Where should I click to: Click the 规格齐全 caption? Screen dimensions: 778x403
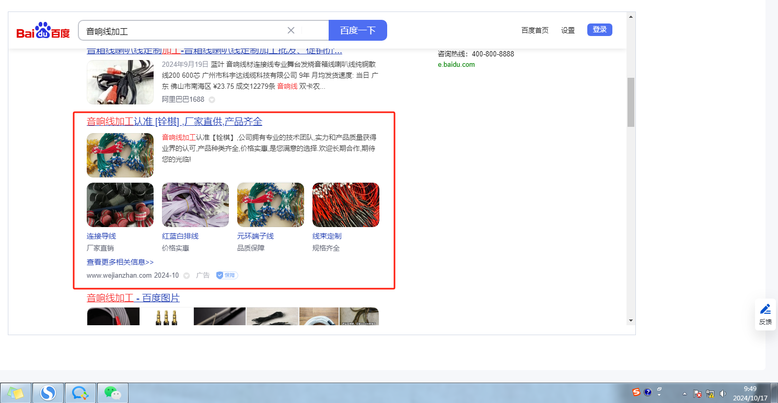point(326,248)
